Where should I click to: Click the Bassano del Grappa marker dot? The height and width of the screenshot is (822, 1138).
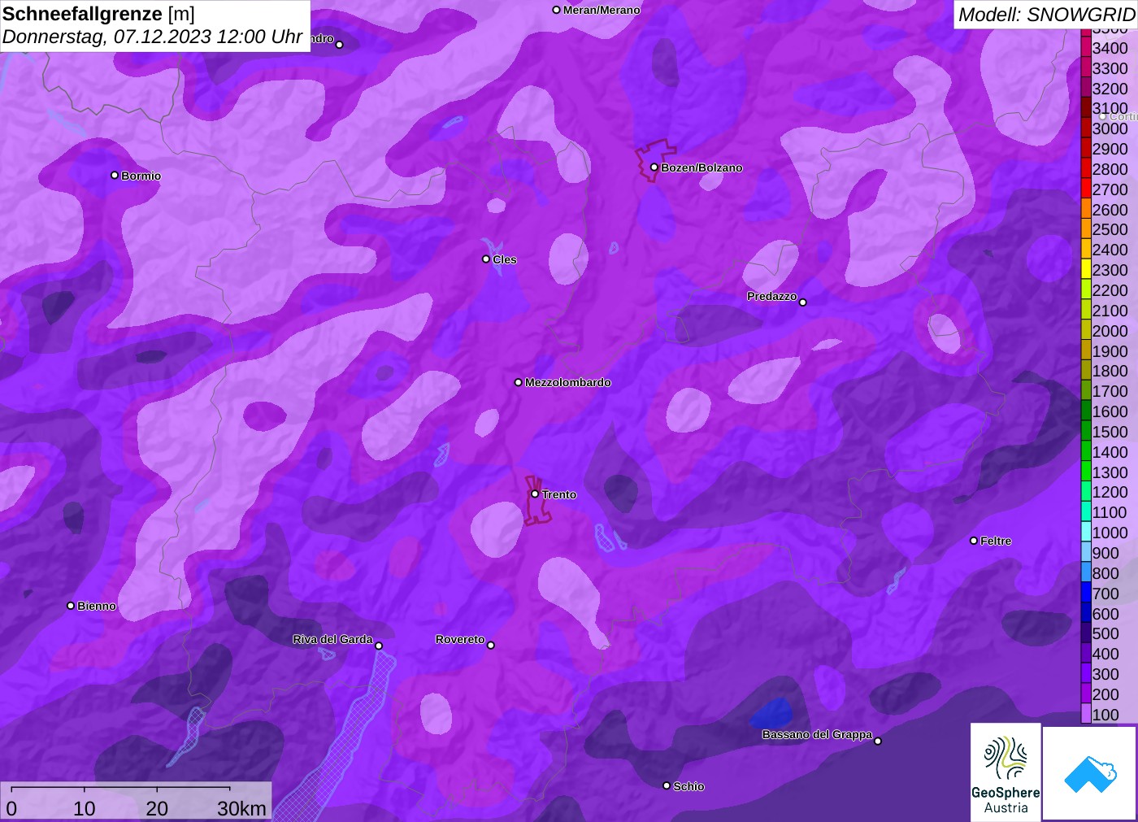point(878,741)
